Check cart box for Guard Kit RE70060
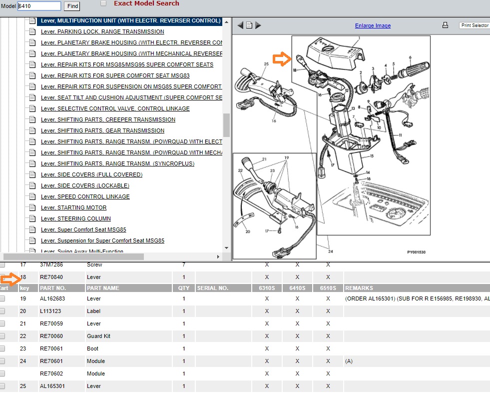490x395 pixels. point(2,336)
